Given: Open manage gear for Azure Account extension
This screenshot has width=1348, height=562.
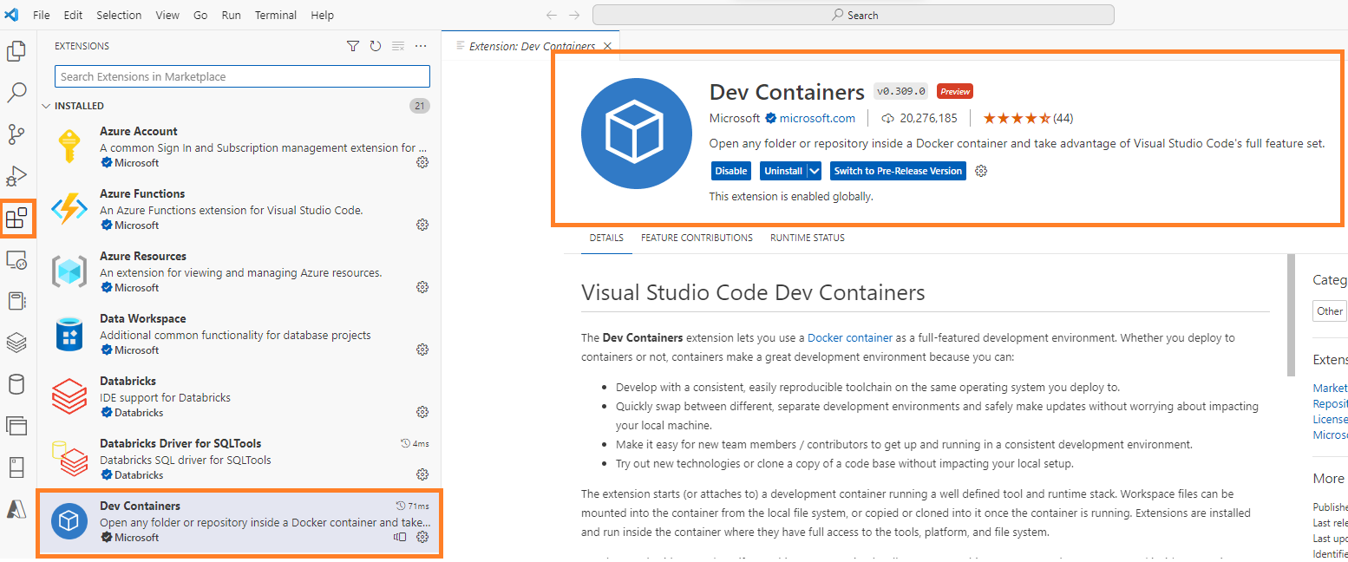Looking at the screenshot, I should click(422, 162).
